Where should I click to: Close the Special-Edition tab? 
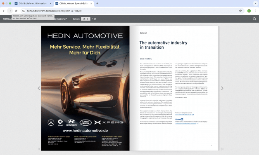click(91, 3)
